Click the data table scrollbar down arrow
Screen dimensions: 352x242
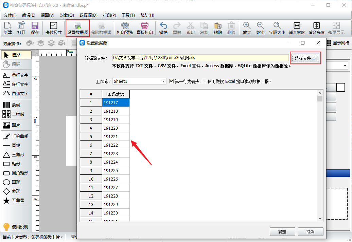point(320,219)
